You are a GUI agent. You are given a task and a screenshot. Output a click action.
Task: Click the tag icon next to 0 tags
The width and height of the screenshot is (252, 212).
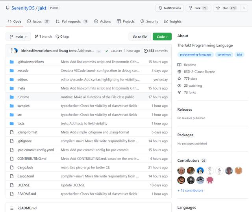(x=57, y=37)
